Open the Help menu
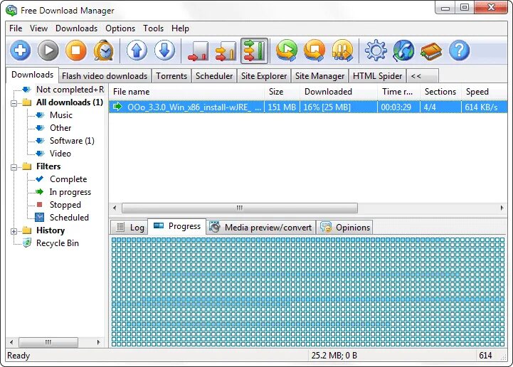513x367 pixels. [x=180, y=28]
